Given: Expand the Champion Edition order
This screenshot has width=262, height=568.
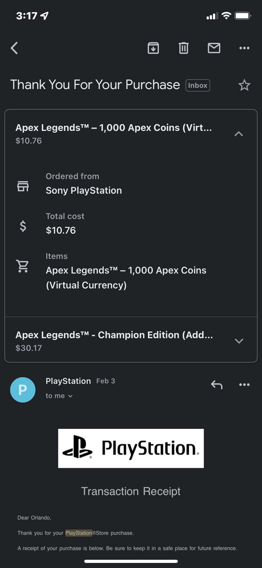Looking at the screenshot, I should pos(239,341).
